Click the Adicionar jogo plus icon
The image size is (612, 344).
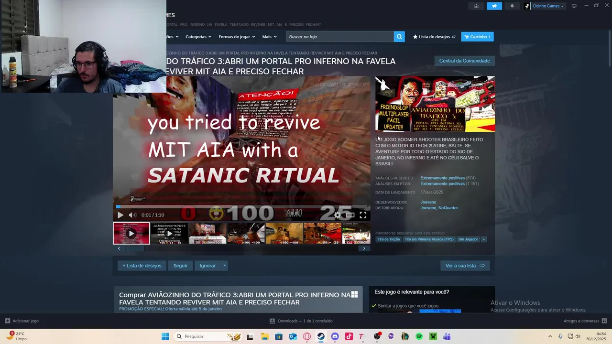(7, 321)
